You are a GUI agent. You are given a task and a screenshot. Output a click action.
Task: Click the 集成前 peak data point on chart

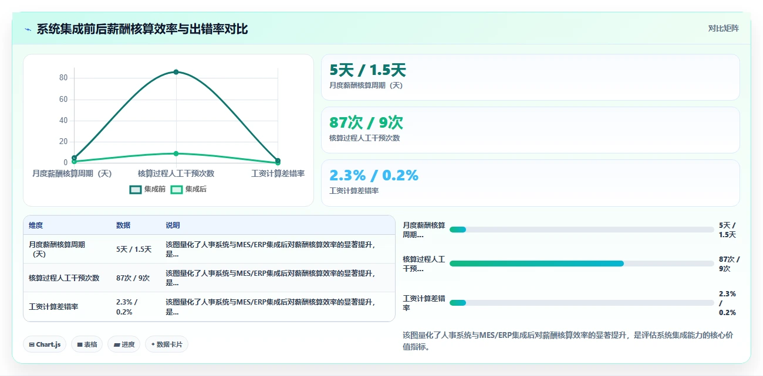point(176,72)
